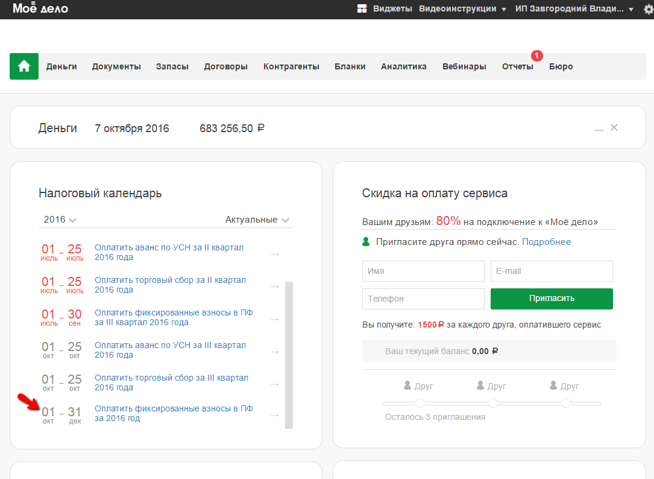Open the Контрагенты menu tab

(291, 66)
